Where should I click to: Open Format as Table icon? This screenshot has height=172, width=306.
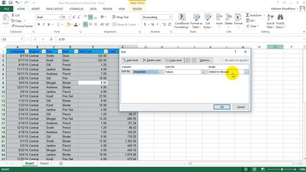pos(197,17)
